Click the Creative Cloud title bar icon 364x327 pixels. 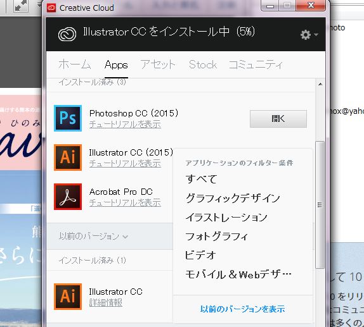(51, 8)
